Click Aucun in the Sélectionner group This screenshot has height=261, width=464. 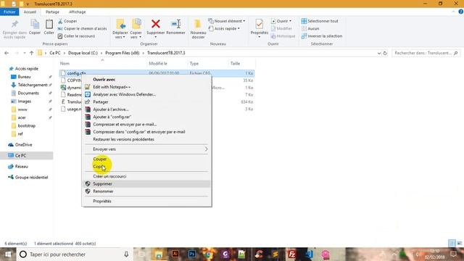pyautogui.click(x=310, y=28)
